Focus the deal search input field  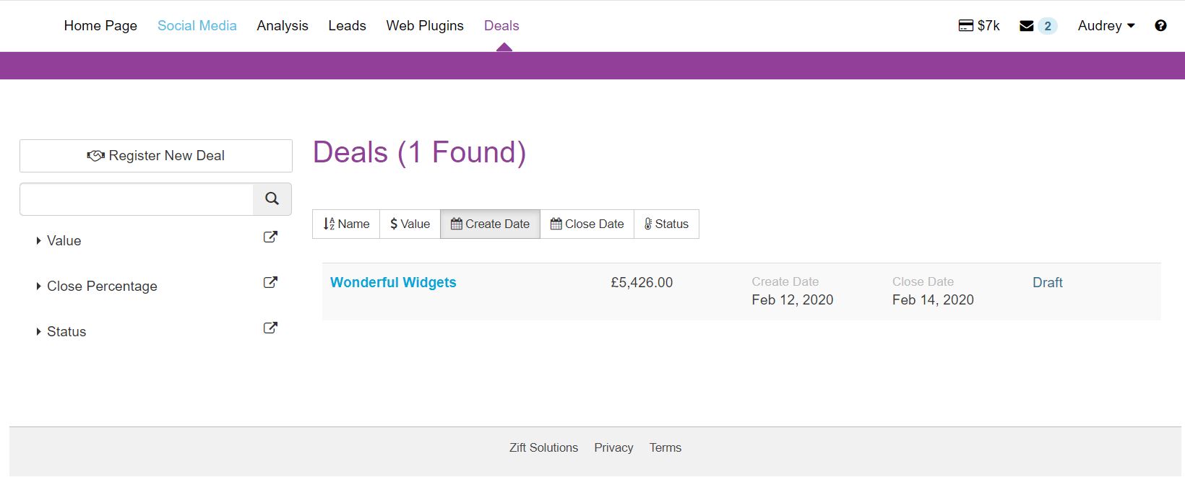[x=137, y=199]
